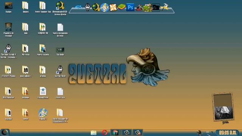Click the "trucos skin" file label
This screenshot has width=242, height=136.
coord(60,97)
